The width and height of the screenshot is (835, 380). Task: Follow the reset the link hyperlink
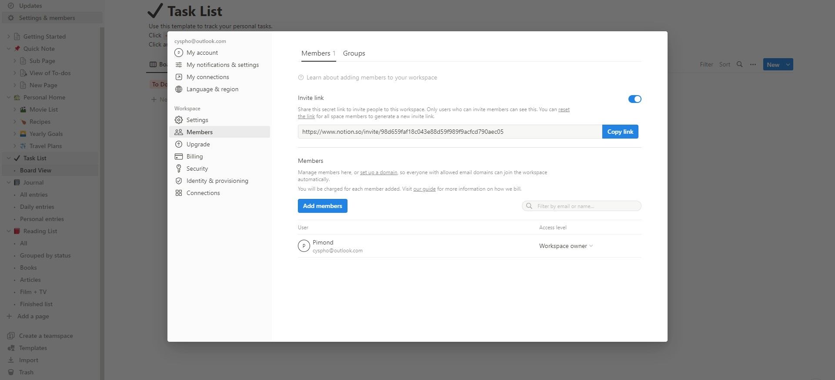pyautogui.click(x=564, y=109)
